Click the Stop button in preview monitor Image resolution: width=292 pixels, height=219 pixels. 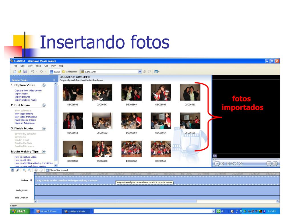click(x=222, y=164)
